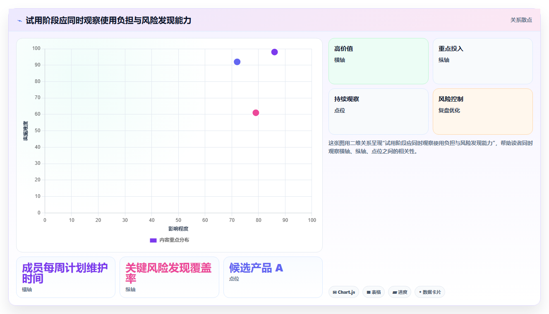Click the 内容重点分布 legend text
The width and height of the screenshot is (549, 314).
(174, 240)
